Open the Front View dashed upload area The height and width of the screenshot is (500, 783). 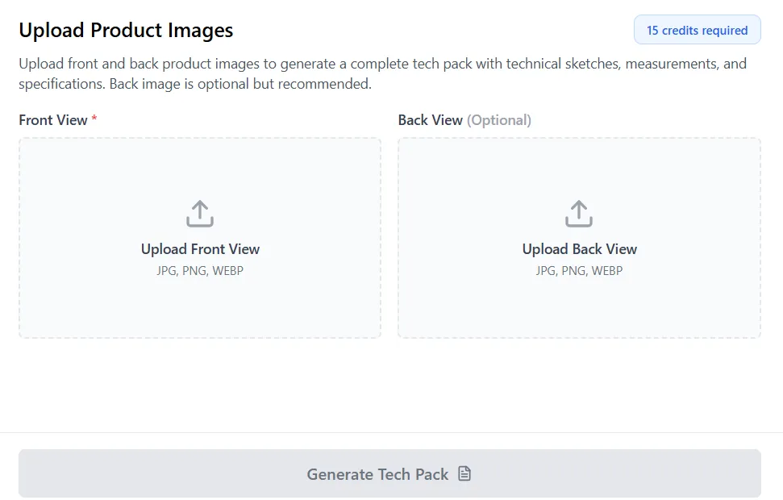pos(199,237)
